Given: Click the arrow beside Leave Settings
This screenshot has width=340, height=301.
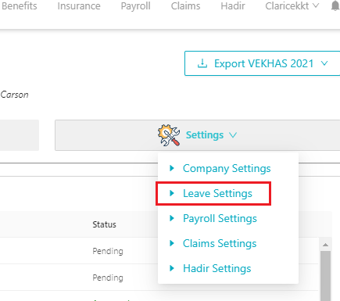Looking at the screenshot, I should click(x=172, y=193).
